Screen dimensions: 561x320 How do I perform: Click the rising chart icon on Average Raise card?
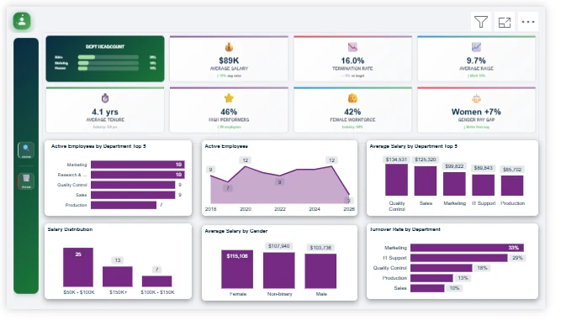coord(476,47)
